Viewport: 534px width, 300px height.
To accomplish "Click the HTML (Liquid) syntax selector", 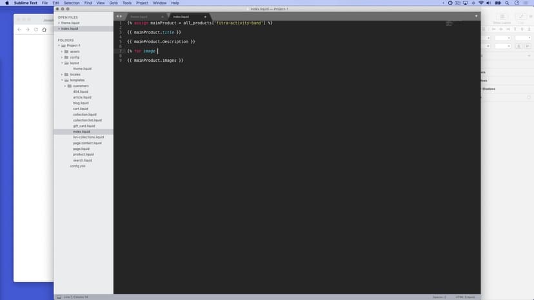I will (x=465, y=297).
